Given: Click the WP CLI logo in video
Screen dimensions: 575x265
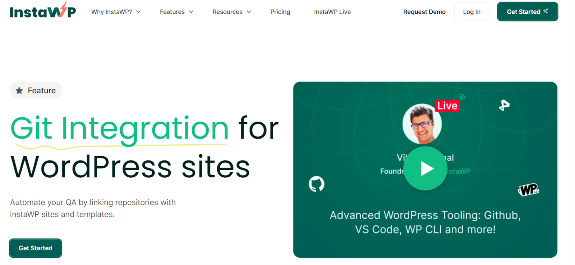Looking at the screenshot, I should click(529, 190).
